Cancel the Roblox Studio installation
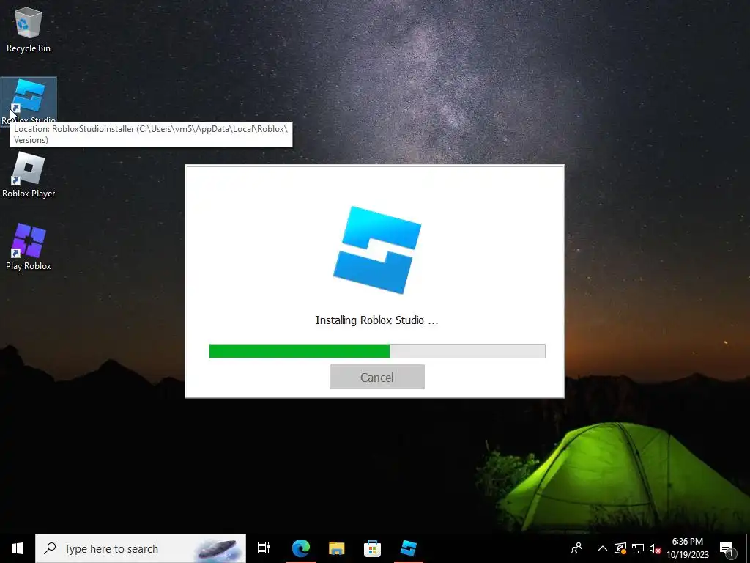Screen dimensions: 750x563 tap(377, 377)
